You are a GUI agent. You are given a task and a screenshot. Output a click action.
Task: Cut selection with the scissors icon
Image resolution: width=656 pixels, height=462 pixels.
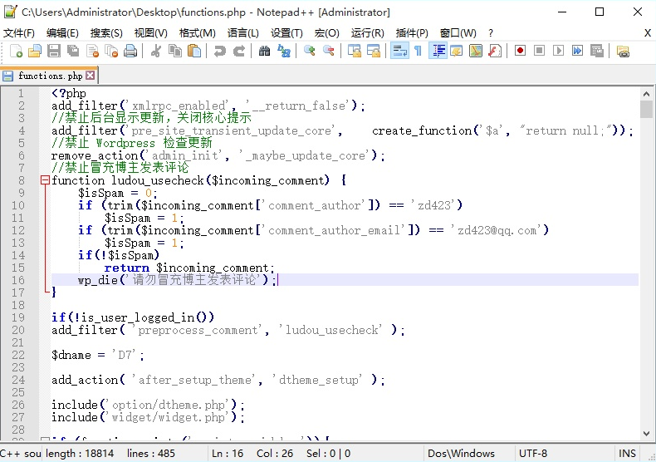155,52
